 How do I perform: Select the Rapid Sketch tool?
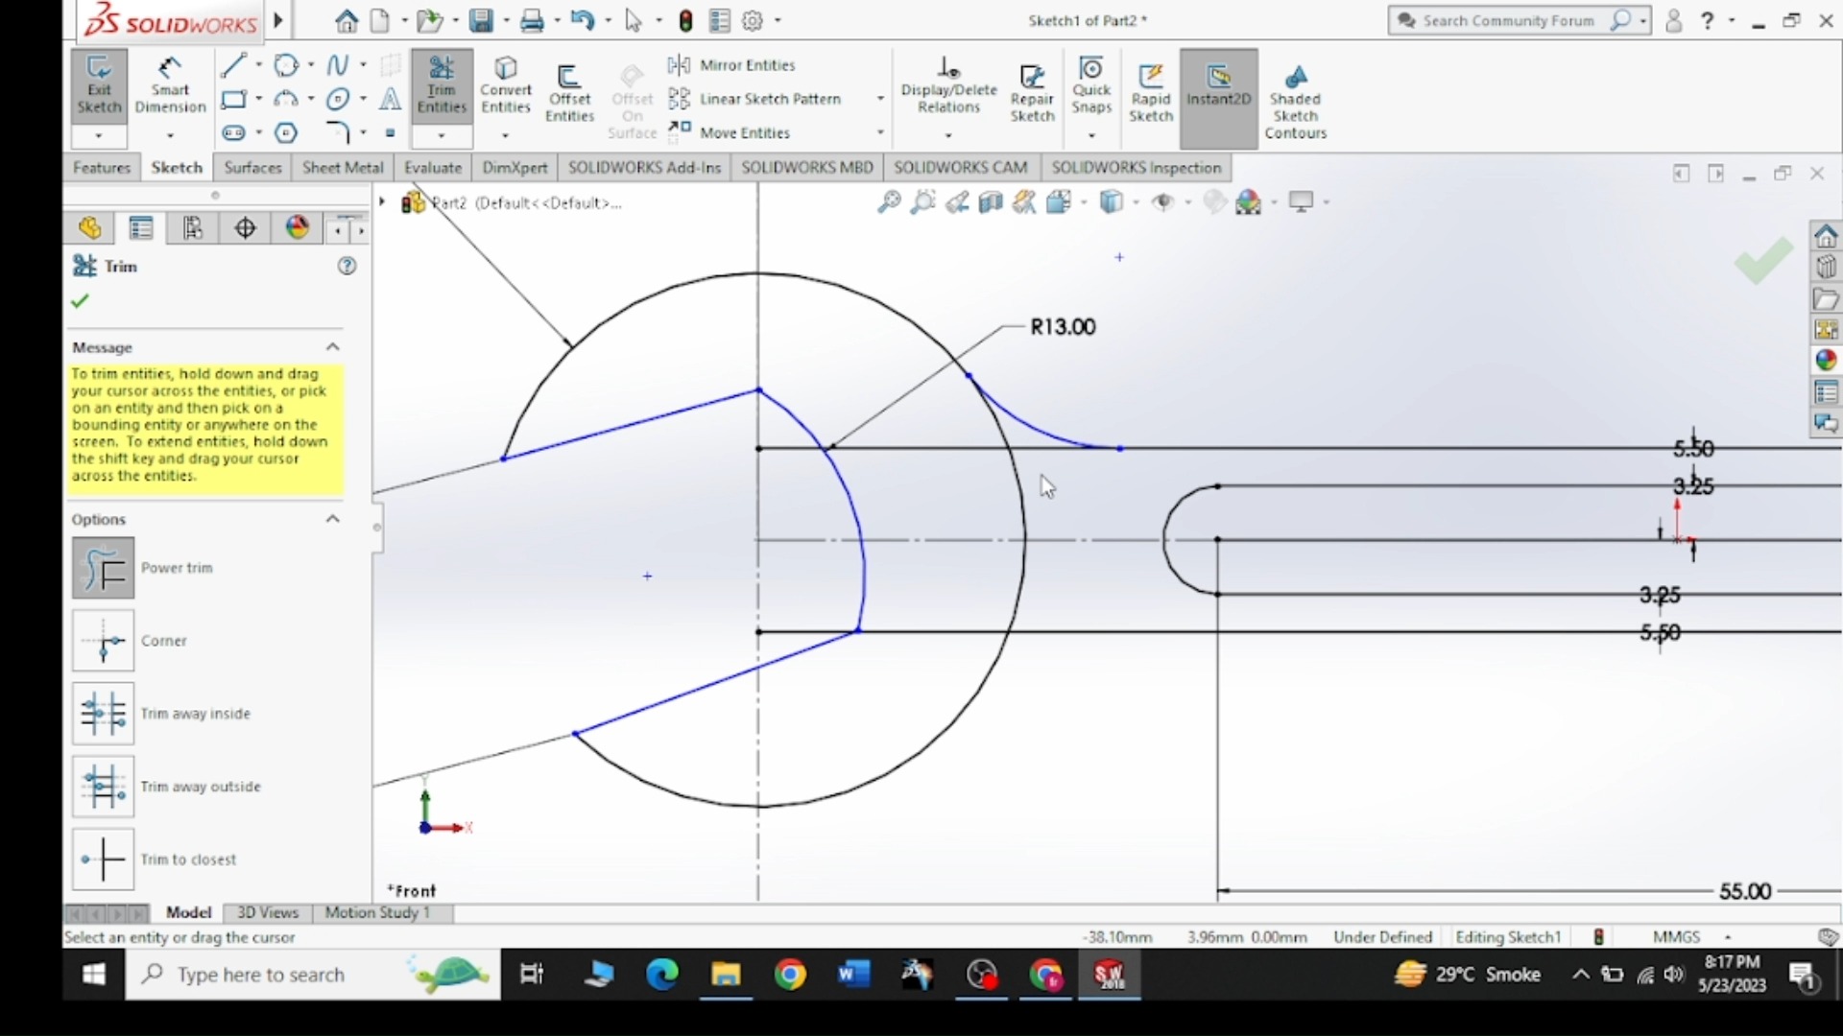click(1151, 94)
